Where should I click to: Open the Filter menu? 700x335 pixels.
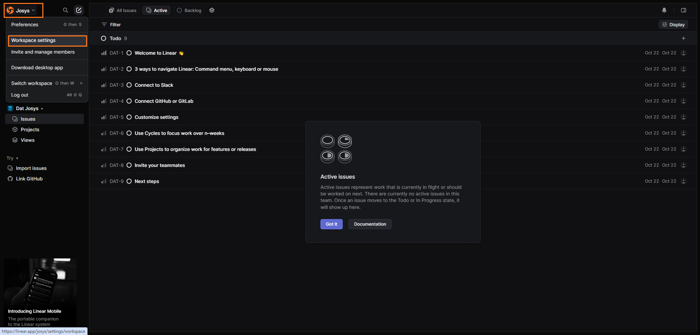(x=111, y=24)
